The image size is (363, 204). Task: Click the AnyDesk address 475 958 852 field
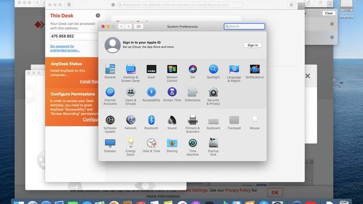[x=74, y=36]
